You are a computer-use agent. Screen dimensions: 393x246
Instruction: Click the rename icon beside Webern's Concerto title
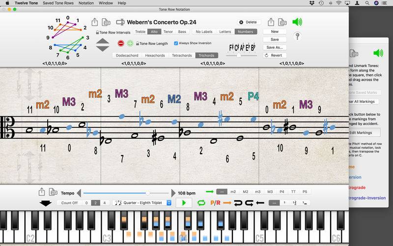[120, 22]
